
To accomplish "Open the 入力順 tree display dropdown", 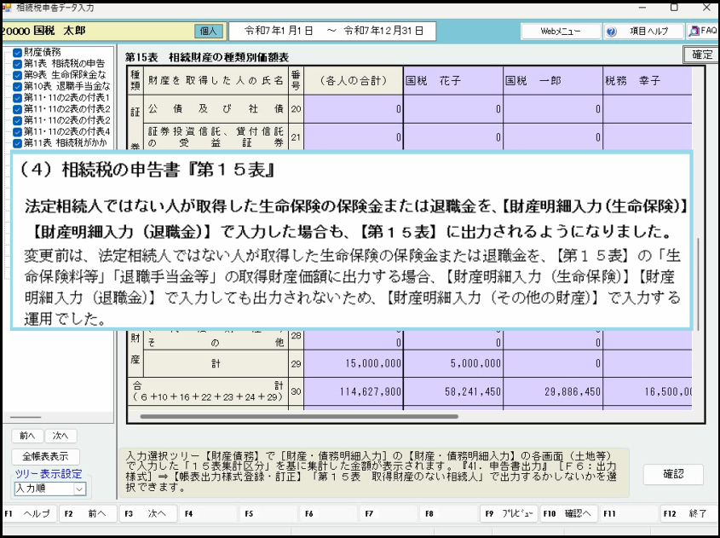I will [x=79, y=489].
